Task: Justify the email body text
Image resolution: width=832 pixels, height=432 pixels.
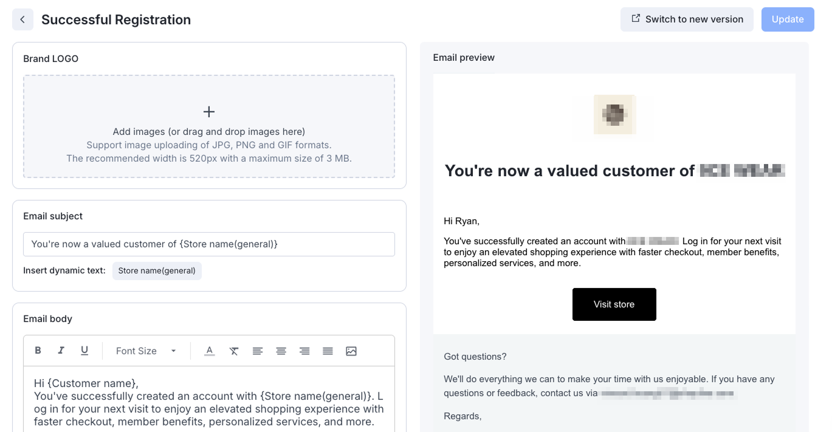Action: tap(328, 351)
